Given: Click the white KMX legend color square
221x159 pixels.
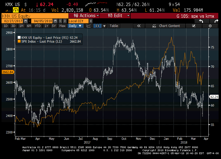Looking at the screenshot, I should (x=19, y=37).
